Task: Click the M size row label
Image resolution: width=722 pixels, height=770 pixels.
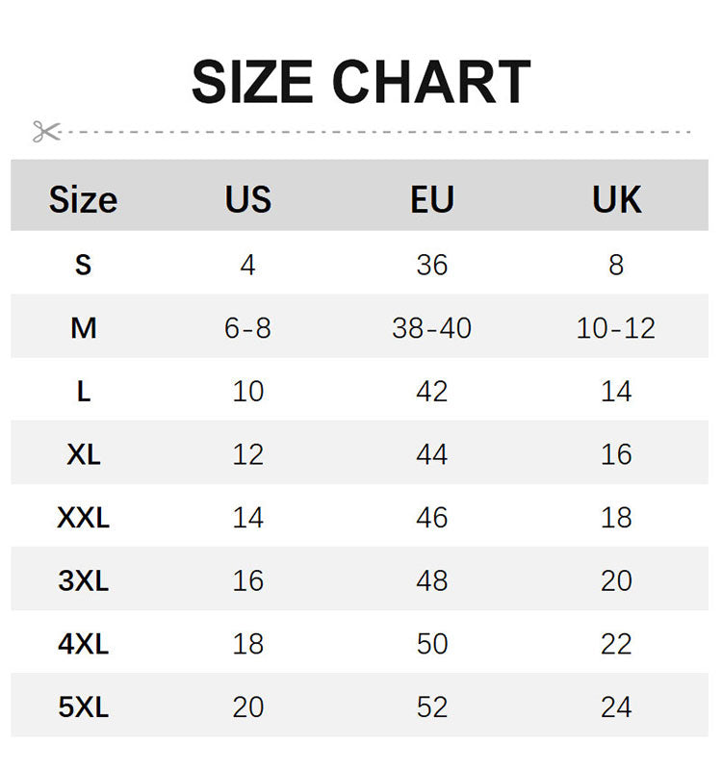Action: (83, 328)
